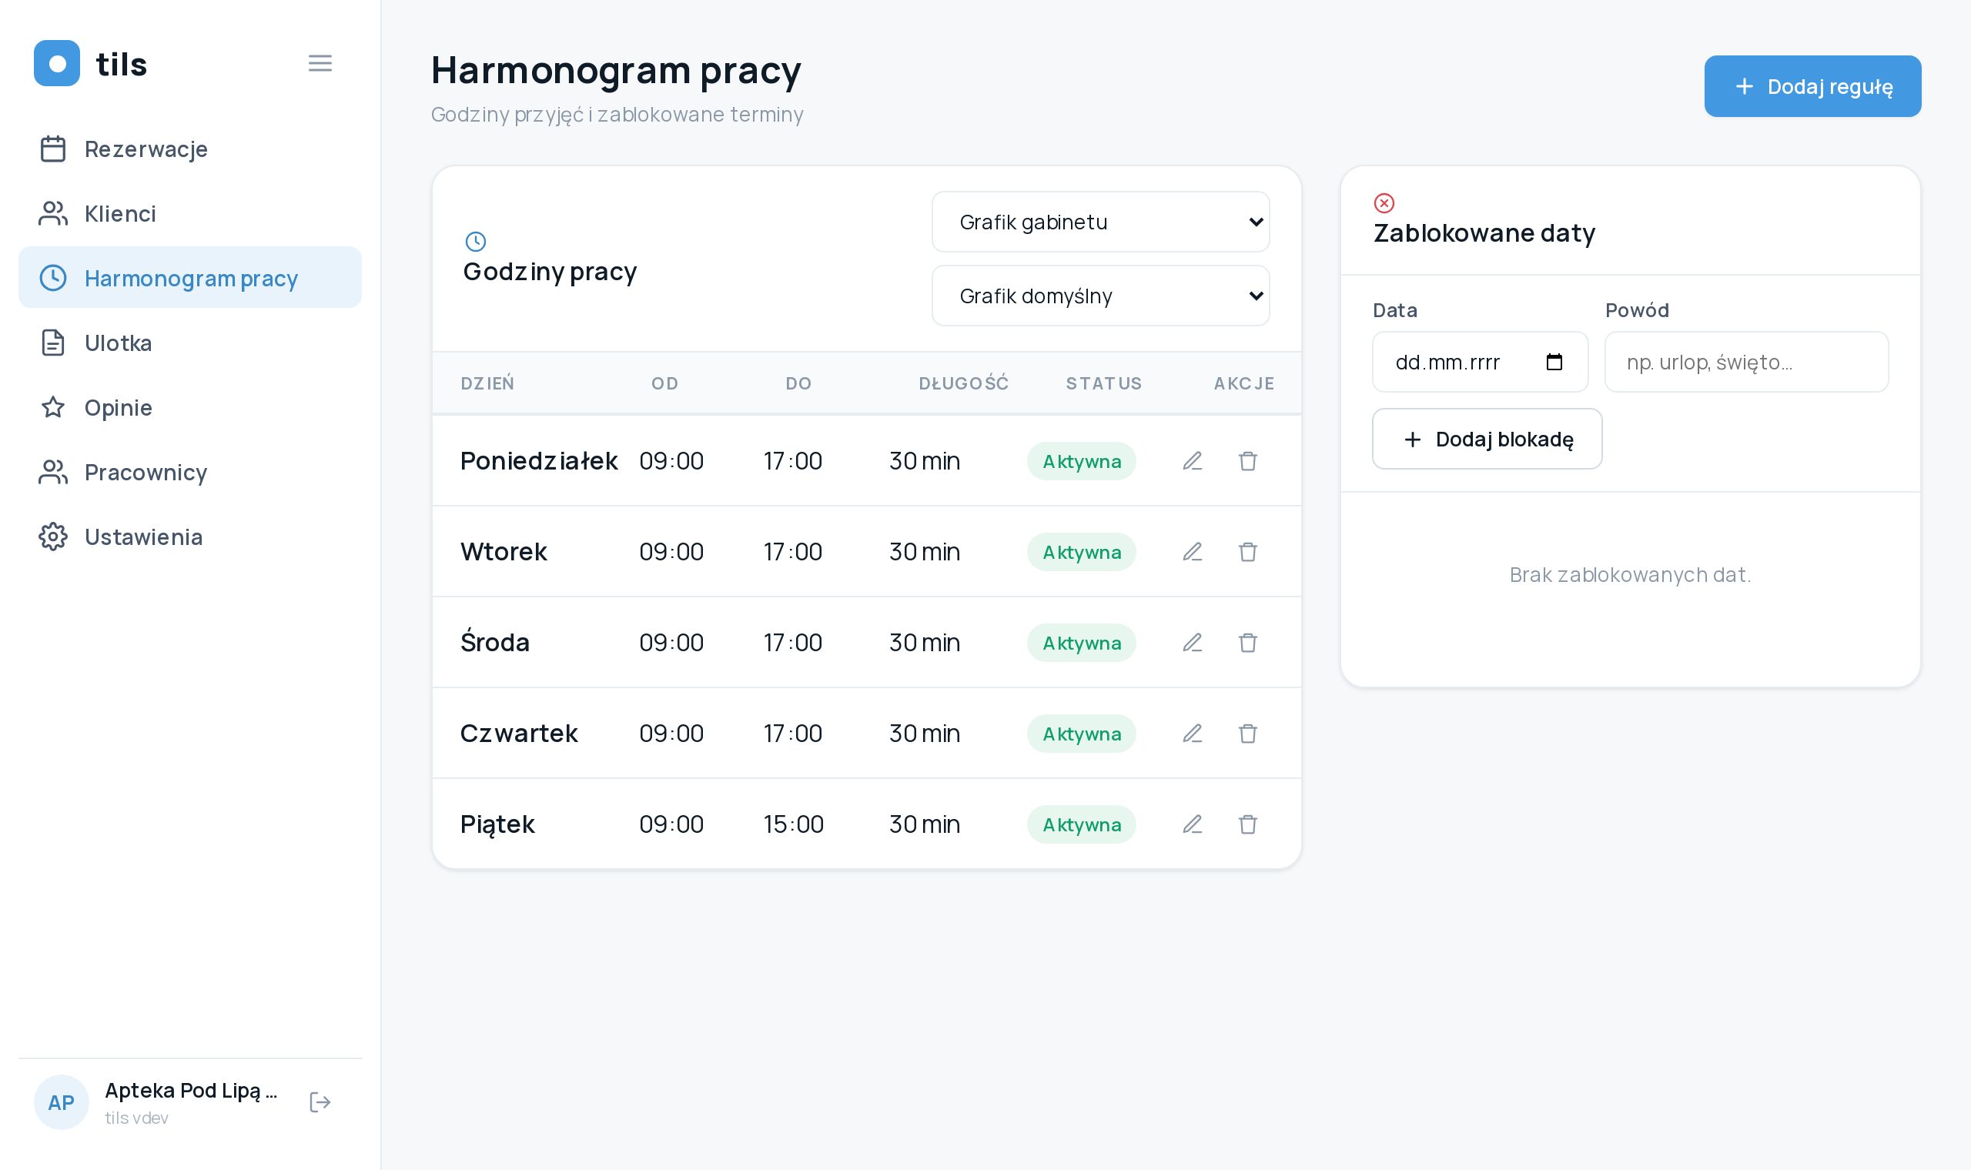This screenshot has width=1971, height=1170.
Task: Edit the Piątek working hours
Action: point(1192,824)
